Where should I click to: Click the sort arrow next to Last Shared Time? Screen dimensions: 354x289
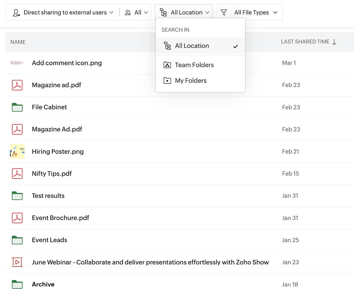click(x=334, y=42)
